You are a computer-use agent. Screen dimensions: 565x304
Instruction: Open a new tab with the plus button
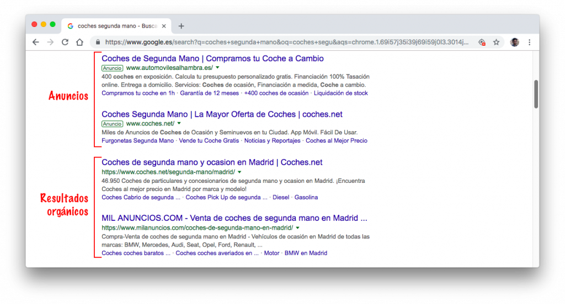[x=181, y=26]
